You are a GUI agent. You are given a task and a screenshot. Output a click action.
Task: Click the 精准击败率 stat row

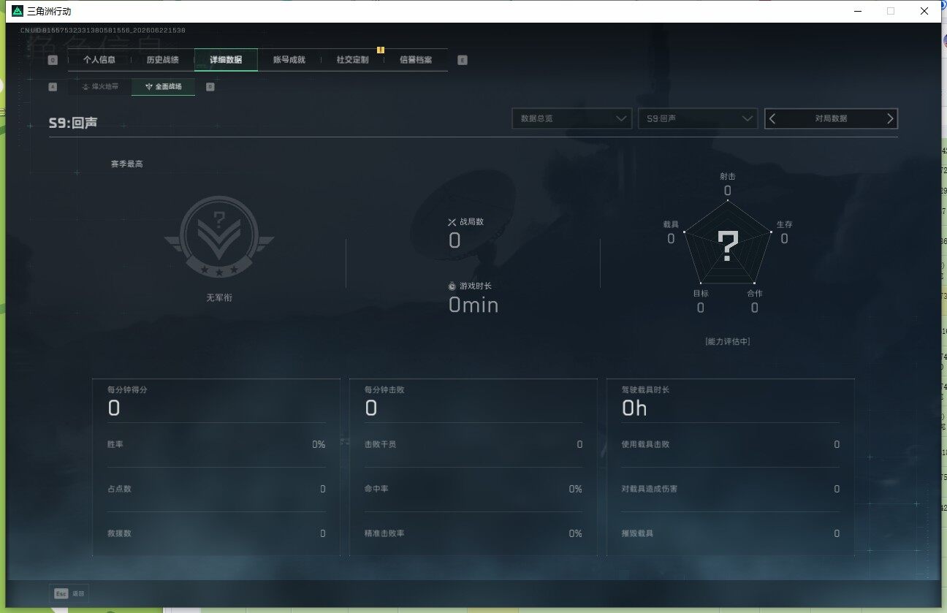(473, 533)
